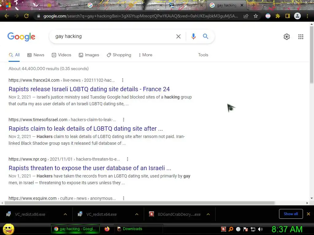314x235 pixels.
Task: Open the smiley Start button
Action: [8, 229]
